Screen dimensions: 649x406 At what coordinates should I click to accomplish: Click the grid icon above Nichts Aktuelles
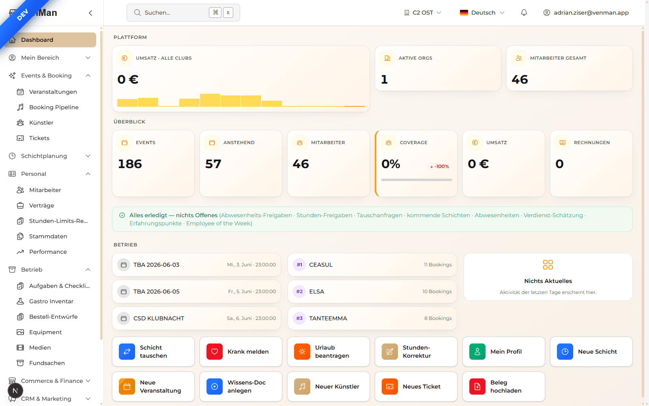[x=548, y=265]
